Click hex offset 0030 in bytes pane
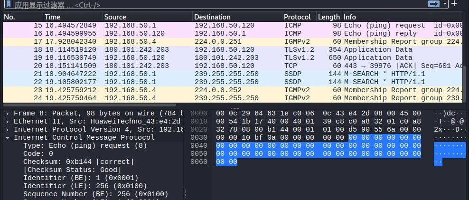The width and height of the screenshot is (469, 200). click(x=198, y=138)
